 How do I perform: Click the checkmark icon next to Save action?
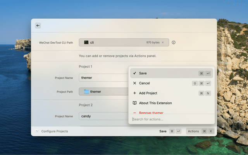point(134,73)
